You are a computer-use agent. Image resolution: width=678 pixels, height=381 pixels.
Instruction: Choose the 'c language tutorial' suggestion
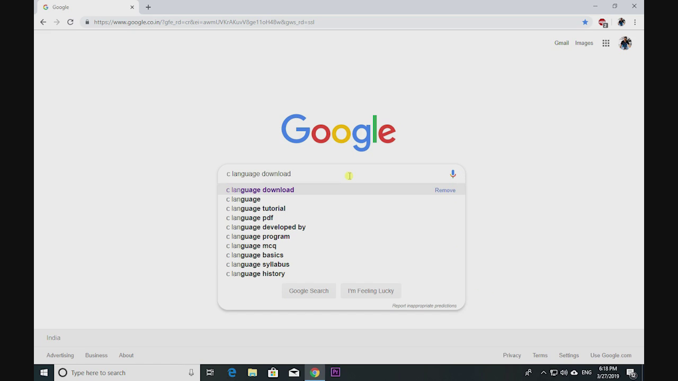(342, 208)
